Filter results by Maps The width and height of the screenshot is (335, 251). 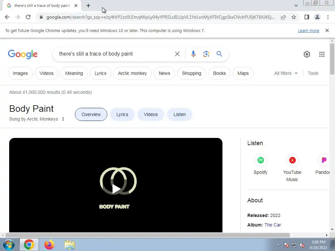tap(243, 73)
